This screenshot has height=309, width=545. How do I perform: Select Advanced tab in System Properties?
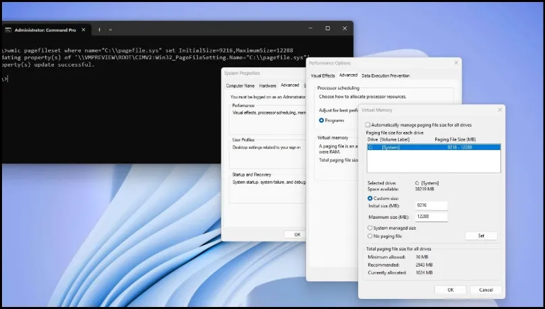pos(290,85)
